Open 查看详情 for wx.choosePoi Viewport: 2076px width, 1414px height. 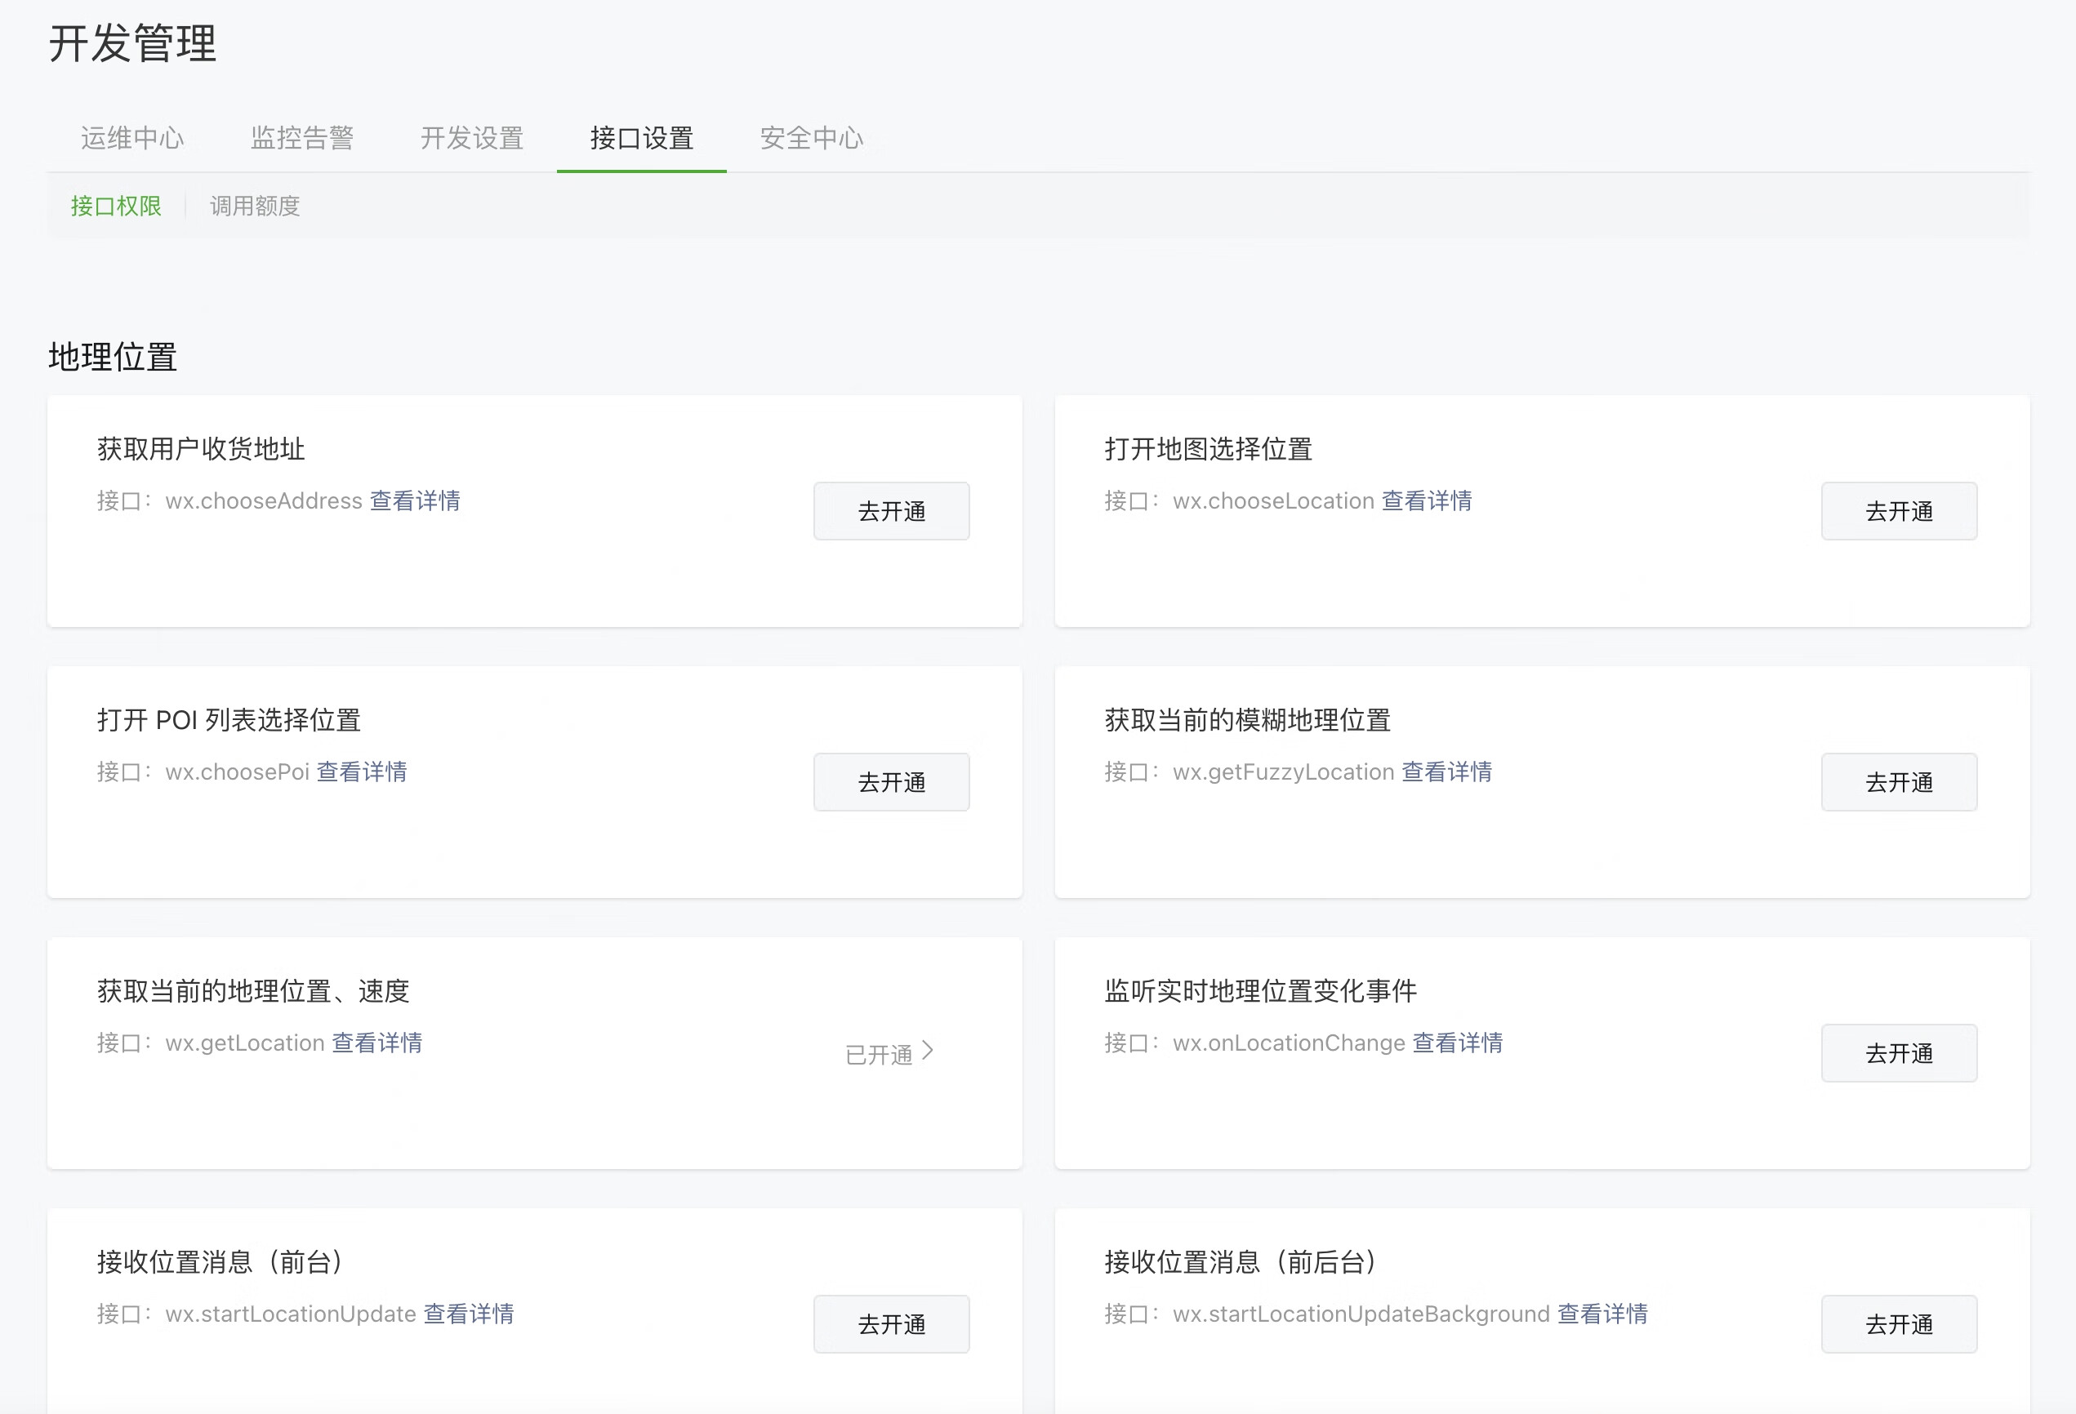362,771
